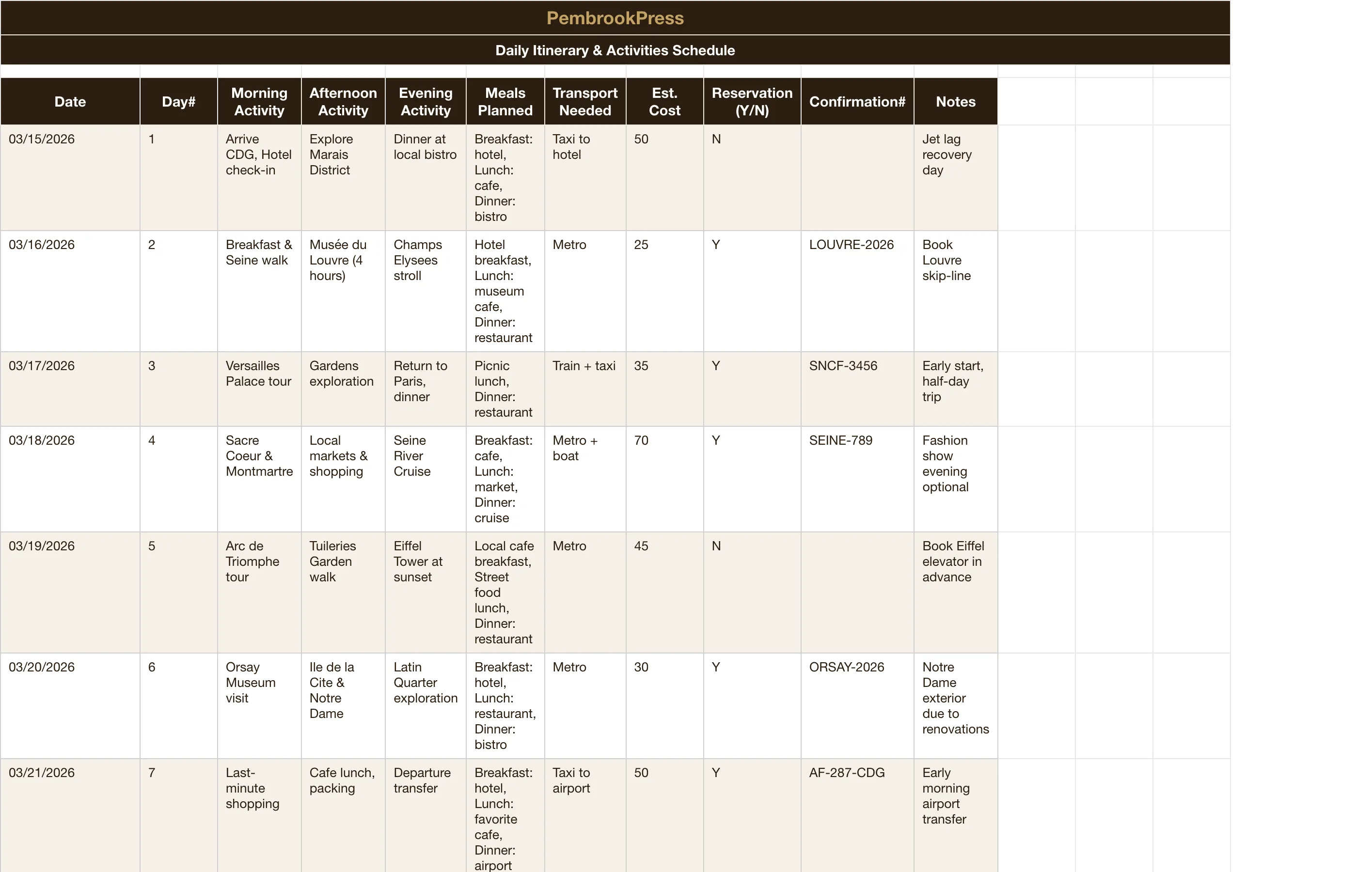The height and width of the screenshot is (872, 1357).
Task: Click the ORSAY-2026 confirmation cell
Action: click(x=857, y=705)
